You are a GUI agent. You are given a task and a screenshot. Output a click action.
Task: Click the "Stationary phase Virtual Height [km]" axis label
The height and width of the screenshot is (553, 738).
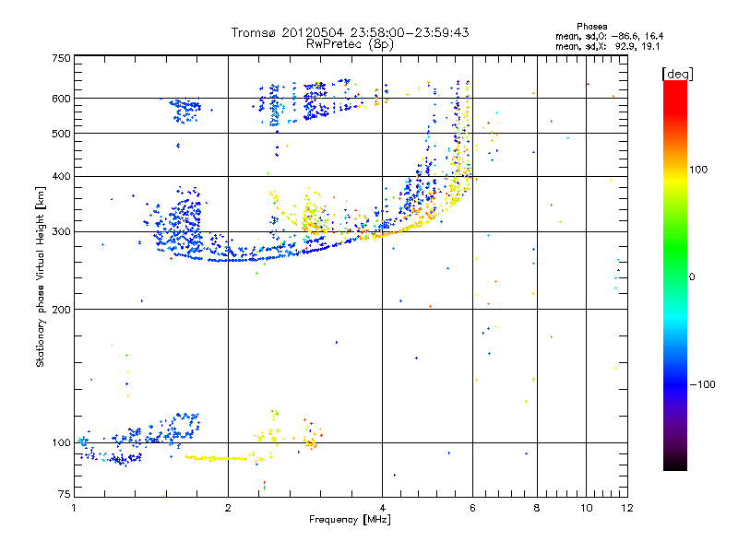click(41, 276)
